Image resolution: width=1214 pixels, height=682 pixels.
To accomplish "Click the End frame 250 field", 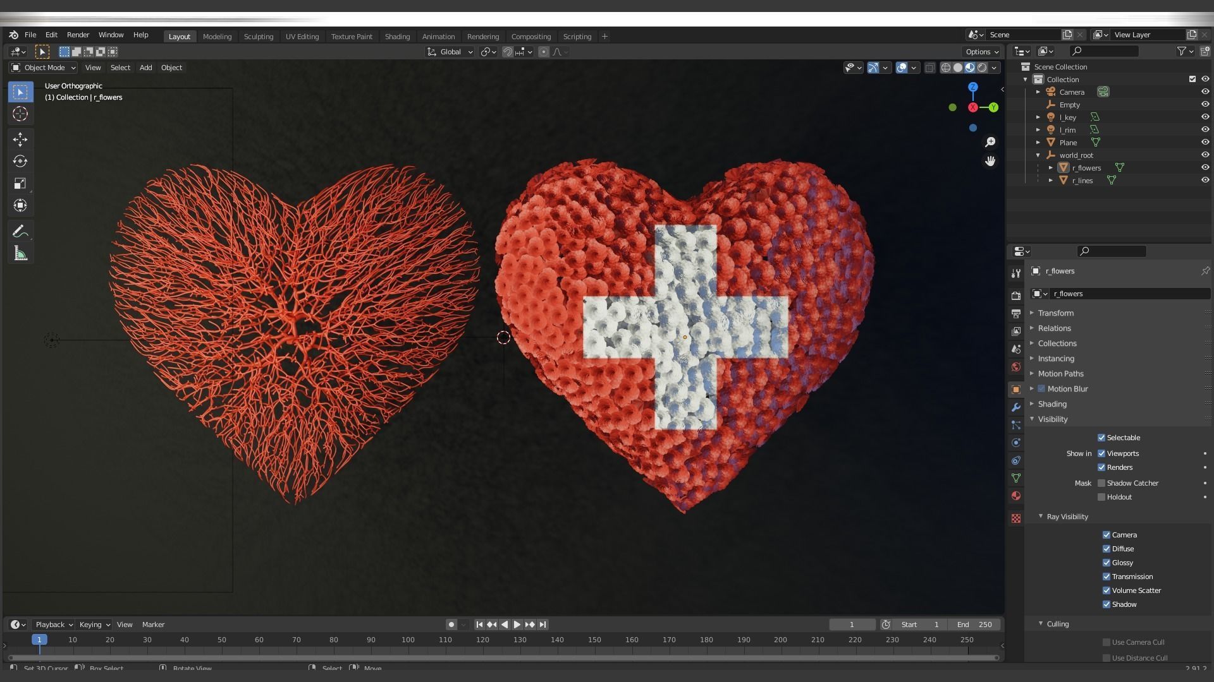I will [974, 625].
